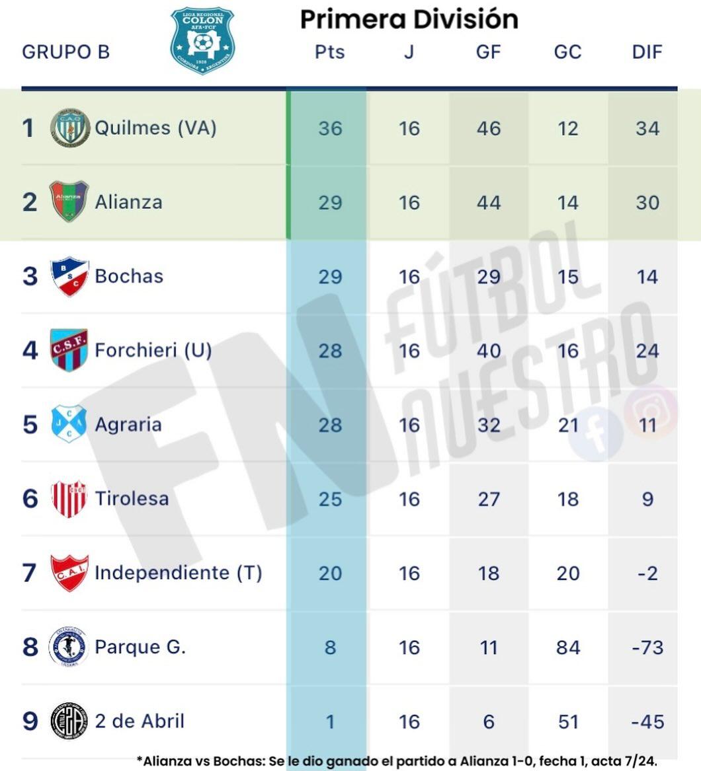The width and height of the screenshot is (701, 771).
Task: Click the GRUPO B label
Action: [65, 52]
